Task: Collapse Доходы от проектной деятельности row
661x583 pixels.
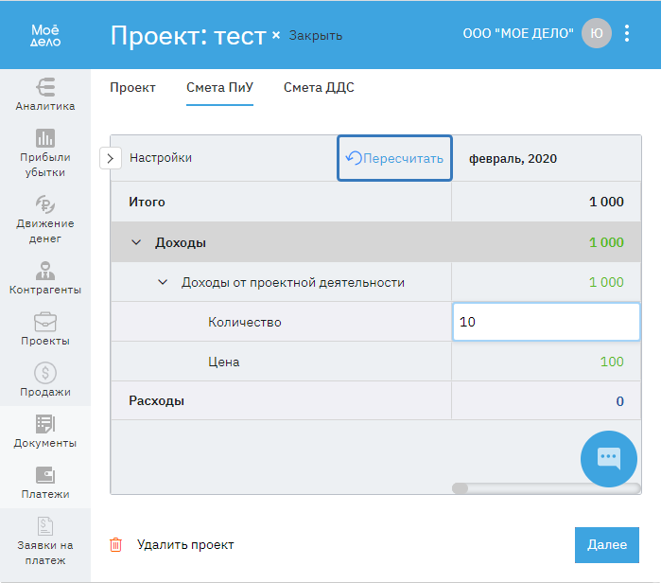Action: (x=163, y=282)
